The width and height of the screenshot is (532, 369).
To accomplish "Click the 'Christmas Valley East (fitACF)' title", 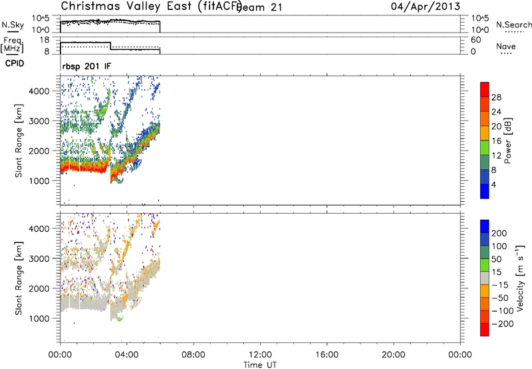I will [x=152, y=7].
